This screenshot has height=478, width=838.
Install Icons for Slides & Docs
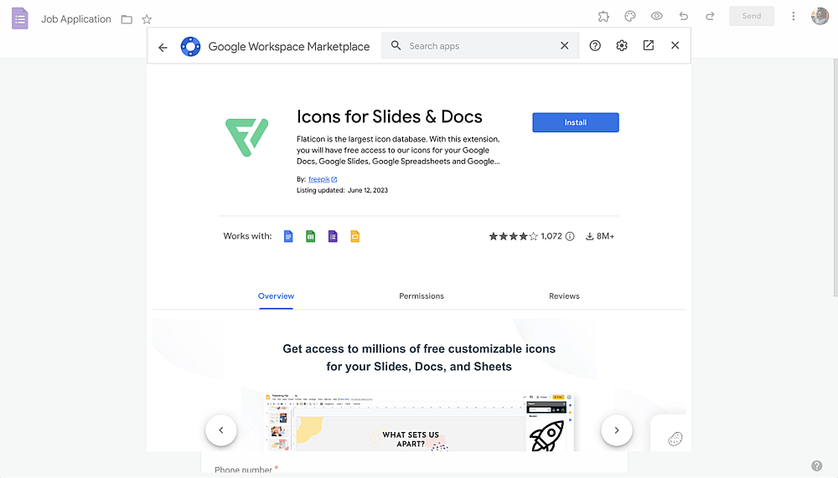coord(576,122)
